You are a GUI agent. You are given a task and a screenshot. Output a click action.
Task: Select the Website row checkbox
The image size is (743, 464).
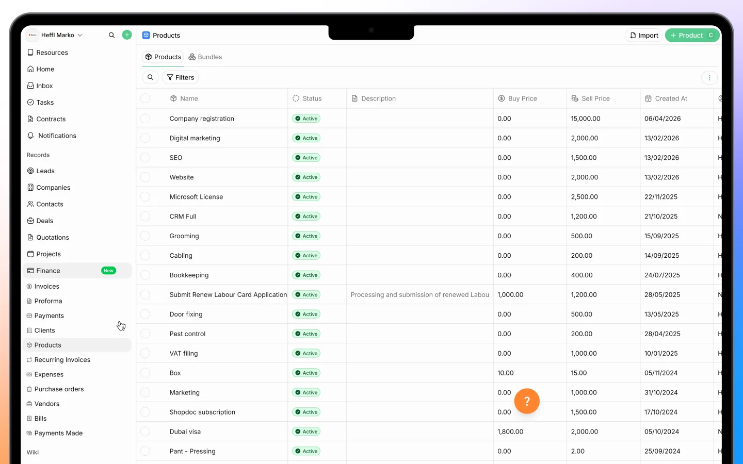coord(145,177)
